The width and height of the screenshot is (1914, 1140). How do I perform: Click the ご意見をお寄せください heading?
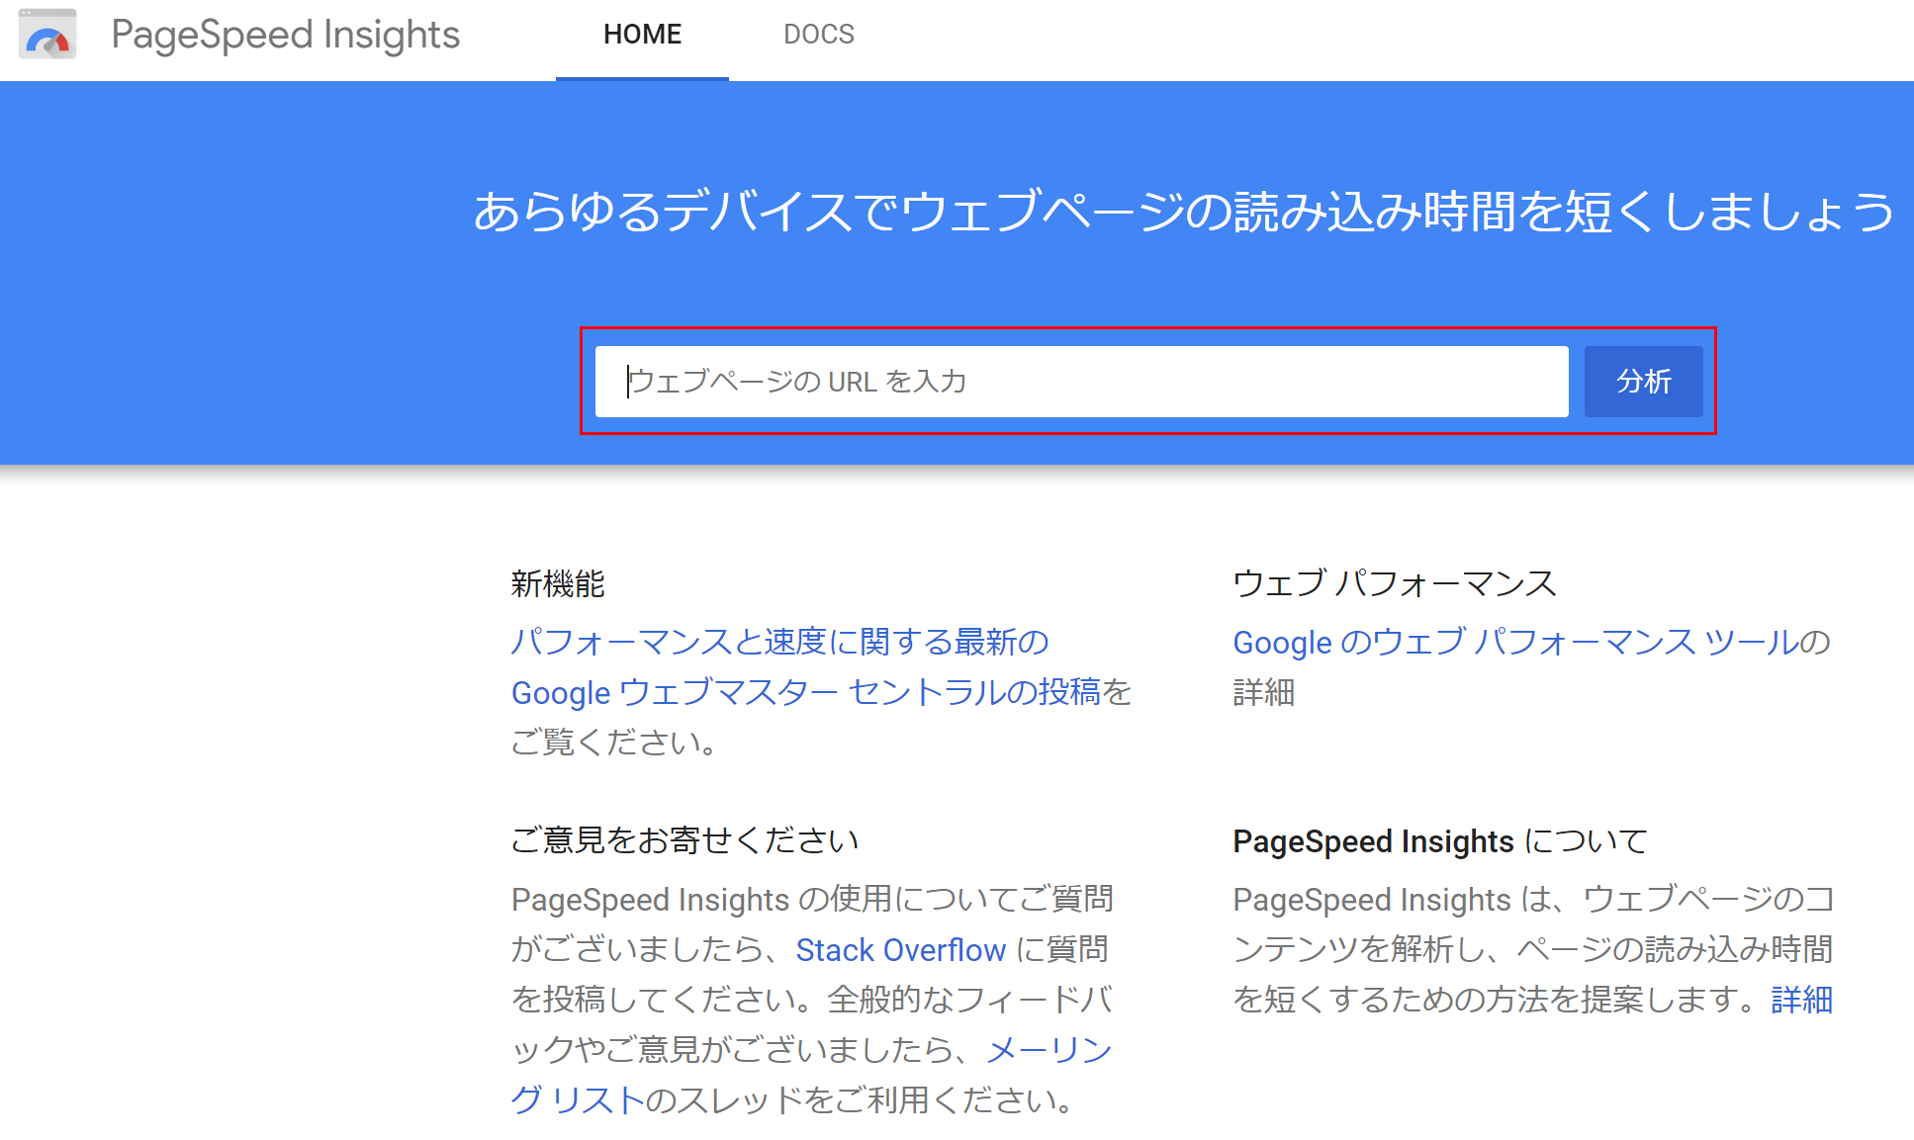tap(684, 840)
